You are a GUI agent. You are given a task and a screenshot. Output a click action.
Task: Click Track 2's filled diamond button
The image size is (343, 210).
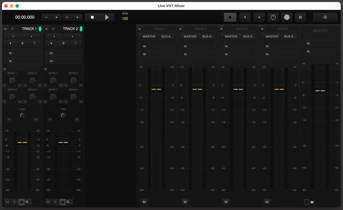coord(51,43)
